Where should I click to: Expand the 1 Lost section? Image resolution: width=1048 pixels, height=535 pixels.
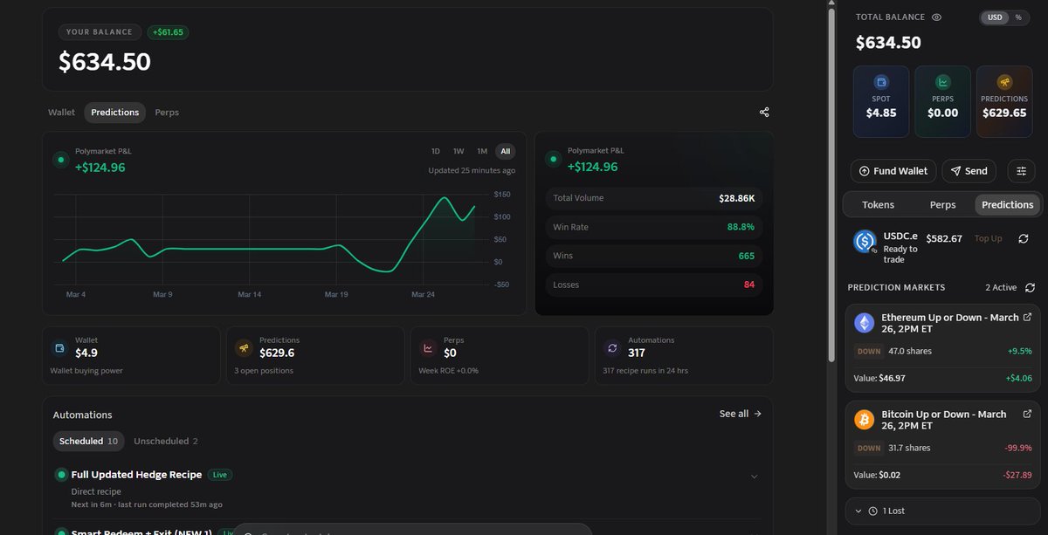coord(942,511)
